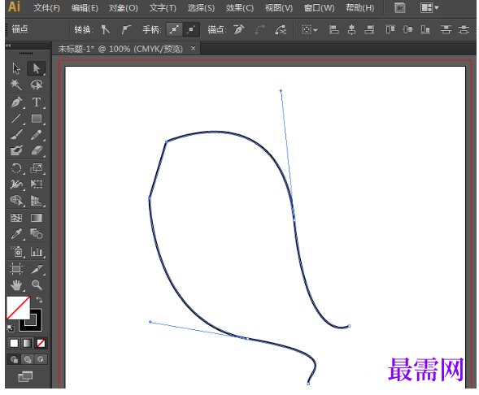Enable Draw Inside mode
This screenshot has width=479, height=395.
point(41,359)
